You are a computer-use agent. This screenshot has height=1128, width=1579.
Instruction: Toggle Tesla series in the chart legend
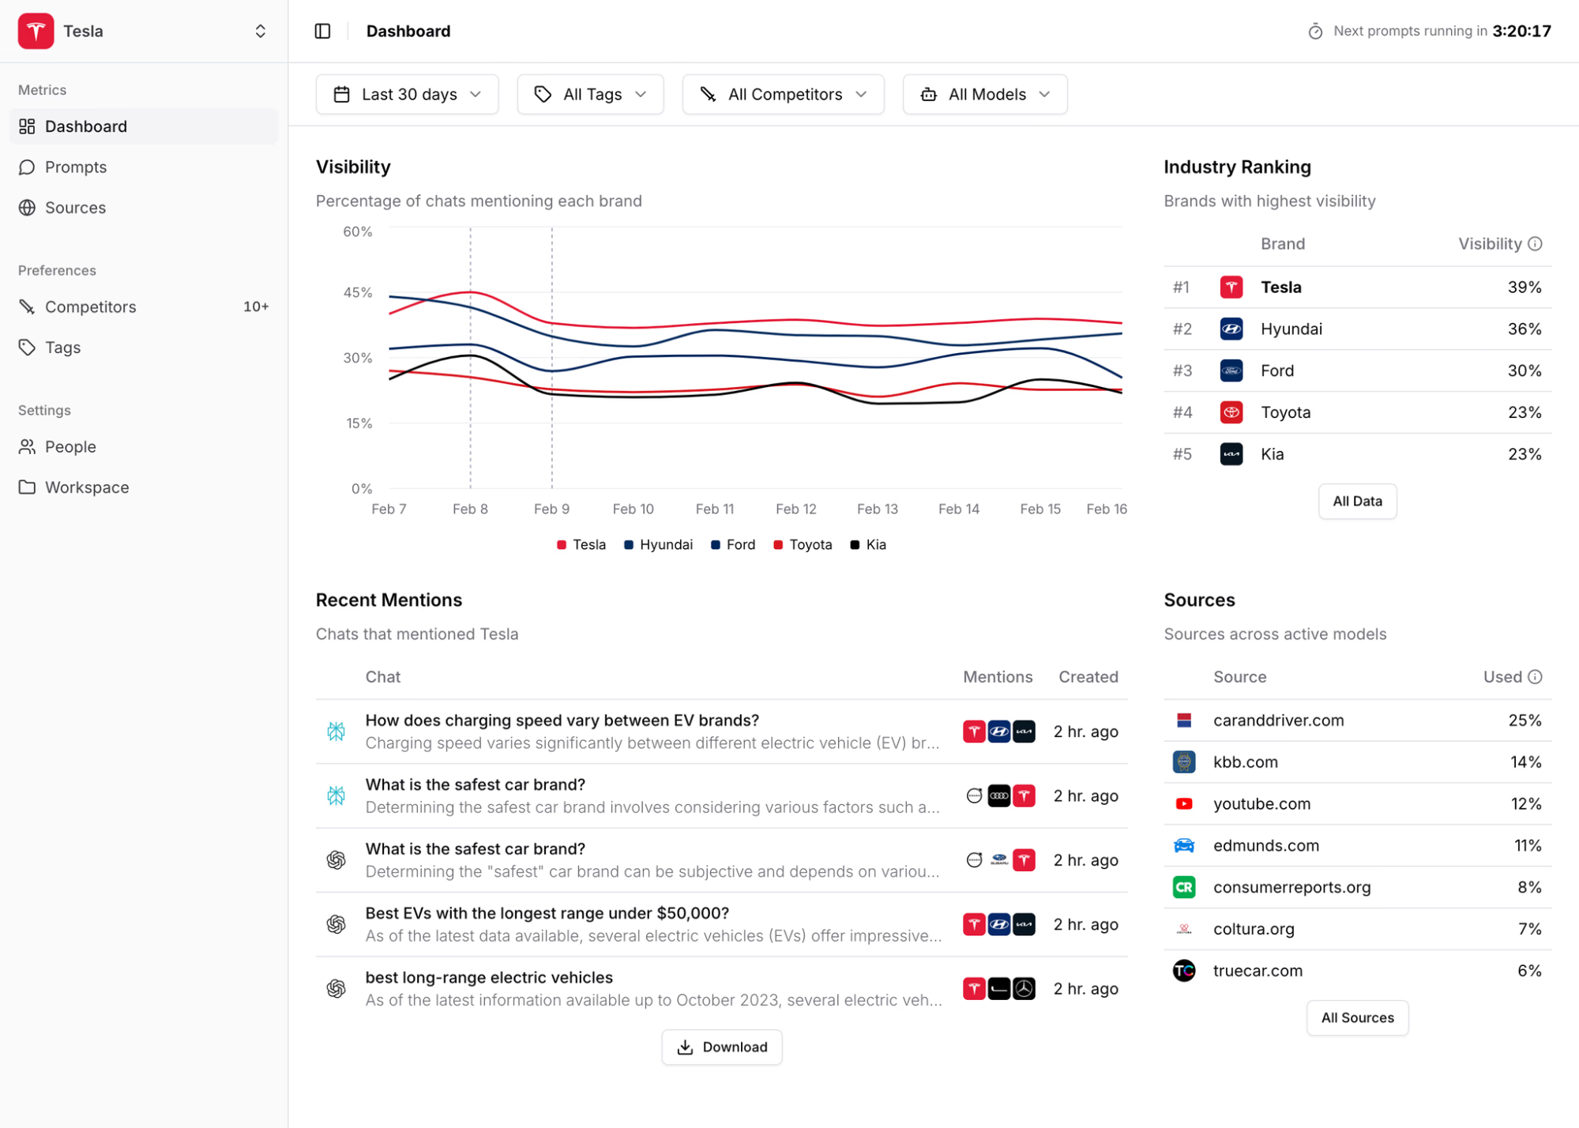click(x=581, y=544)
